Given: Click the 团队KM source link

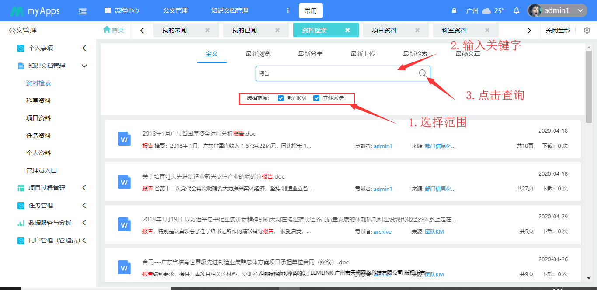Looking at the screenshot, I should tap(434, 232).
